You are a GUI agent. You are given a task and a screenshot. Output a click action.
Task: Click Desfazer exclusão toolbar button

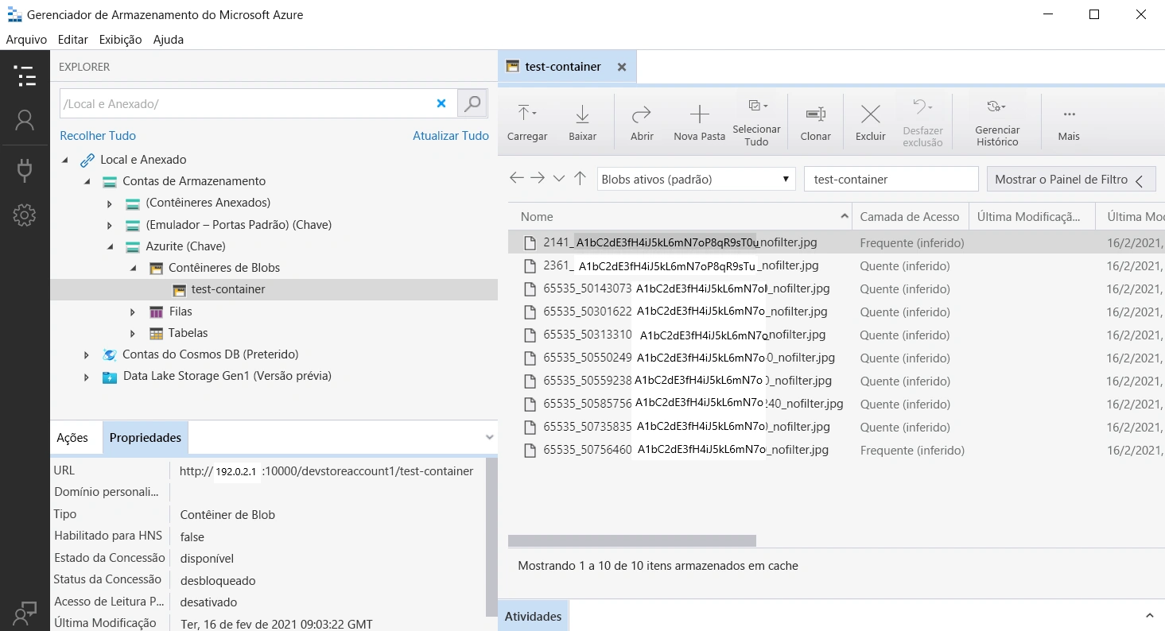pyautogui.click(x=922, y=122)
